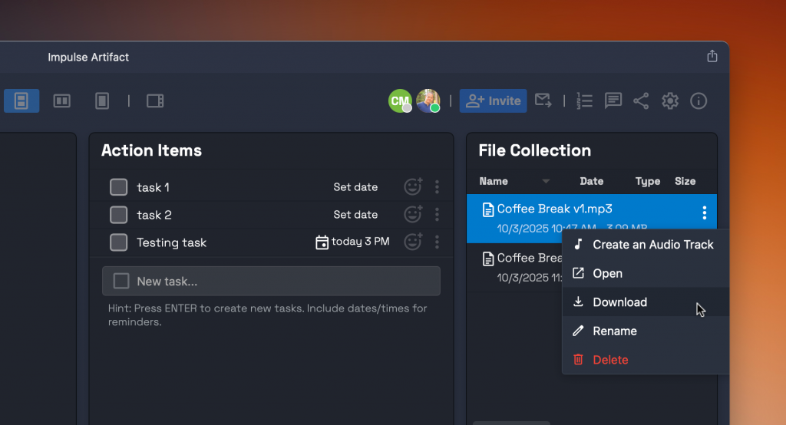Tick the Testing task checkbox
Viewport: 786px width, 425px height.
click(x=118, y=242)
